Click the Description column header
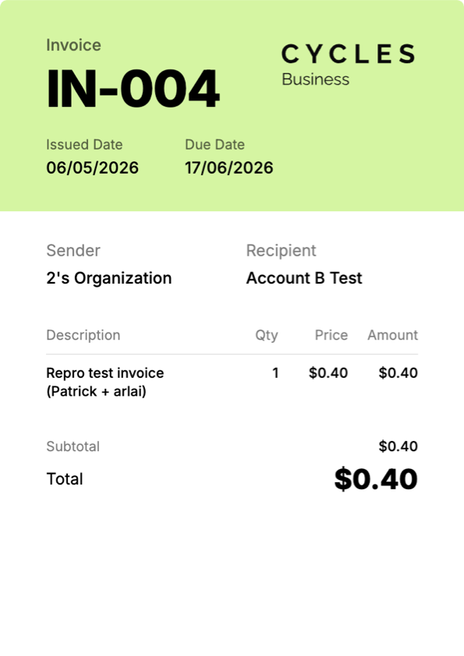Viewport: 464px width, 656px height. (x=83, y=335)
